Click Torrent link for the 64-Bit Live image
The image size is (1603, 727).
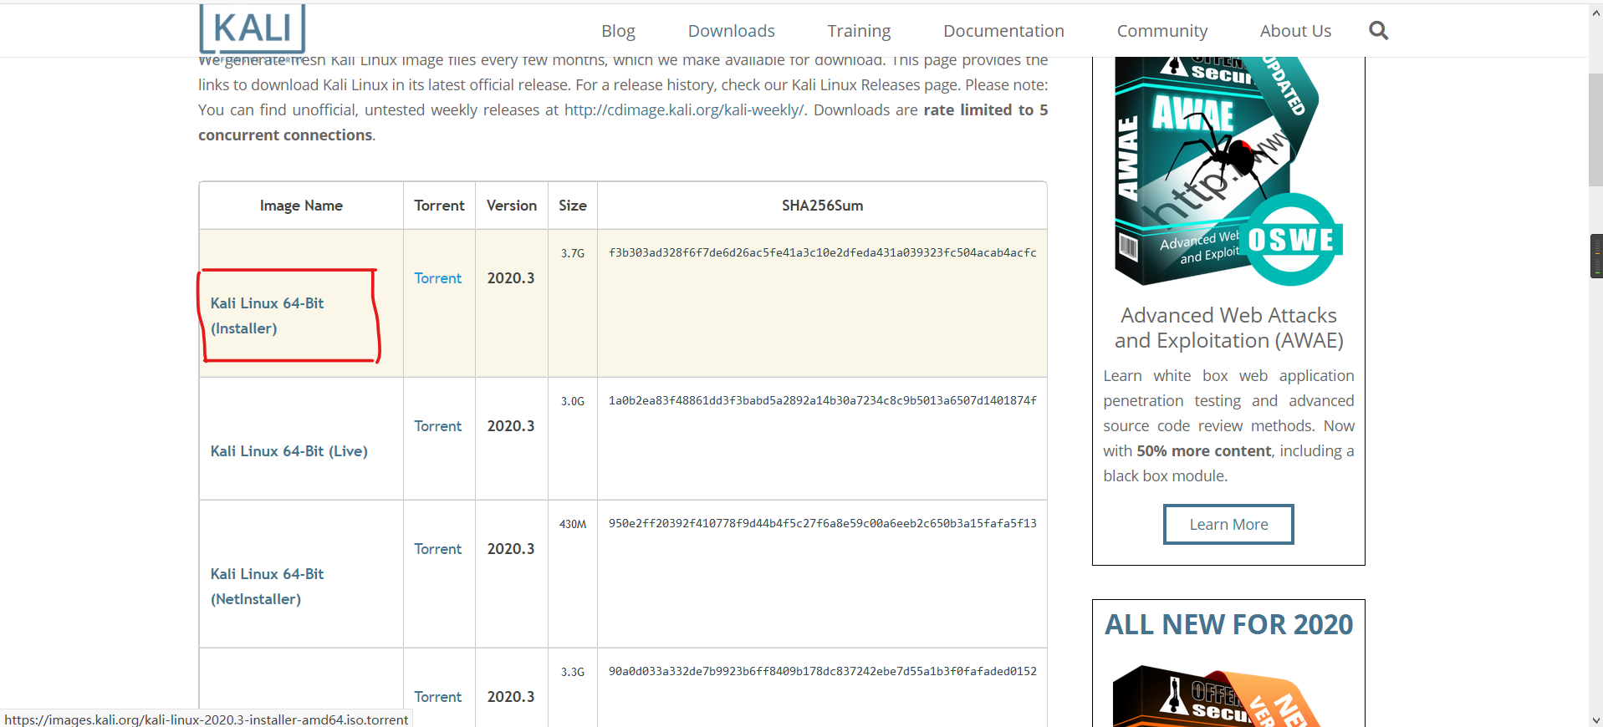[438, 426]
